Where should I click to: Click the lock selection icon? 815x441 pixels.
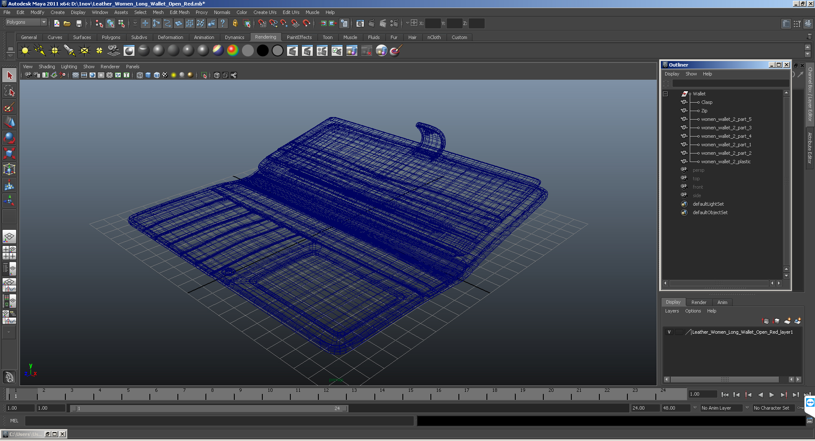coord(235,23)
